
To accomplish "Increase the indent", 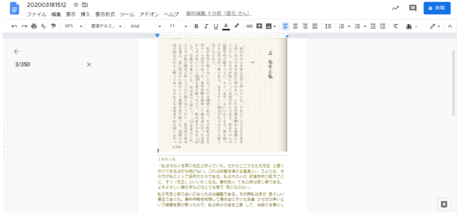I will [x=383, y=26].
